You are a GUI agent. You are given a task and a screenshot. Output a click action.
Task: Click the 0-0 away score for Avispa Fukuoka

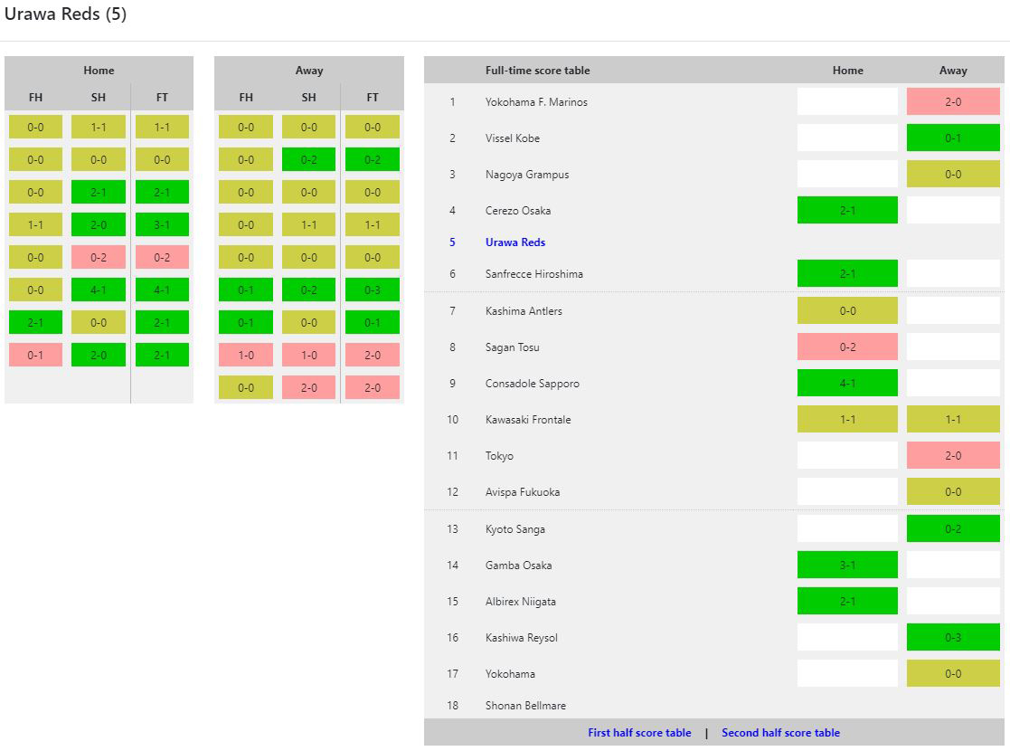953,492
